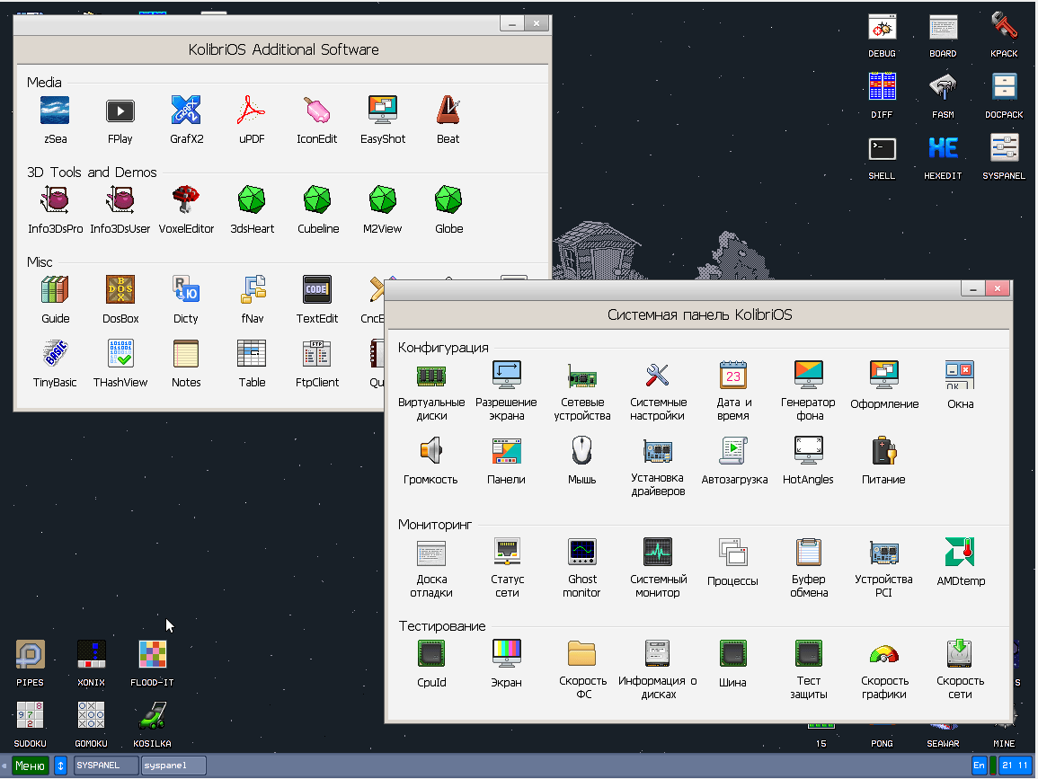Screen dimensions: 1038x779
Task: Open GrafX2 paint program
Action: tap(186, 111)
